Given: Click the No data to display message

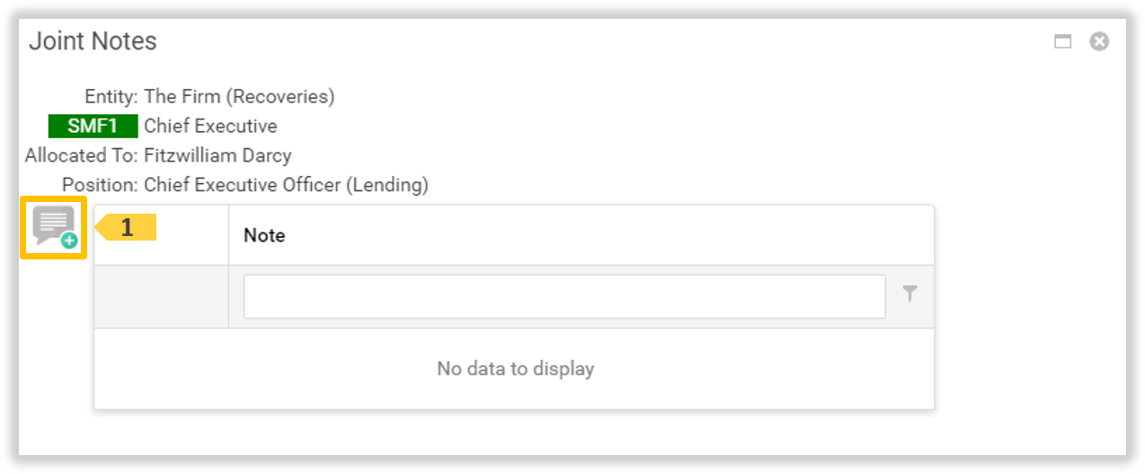Looking at the screenshot, I should pyautogui.click(x=515, y=368).
